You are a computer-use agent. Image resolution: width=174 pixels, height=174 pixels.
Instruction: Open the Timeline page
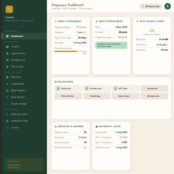coord(24,47)
